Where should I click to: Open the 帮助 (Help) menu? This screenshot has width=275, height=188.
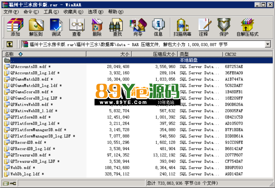pos(116,12)
